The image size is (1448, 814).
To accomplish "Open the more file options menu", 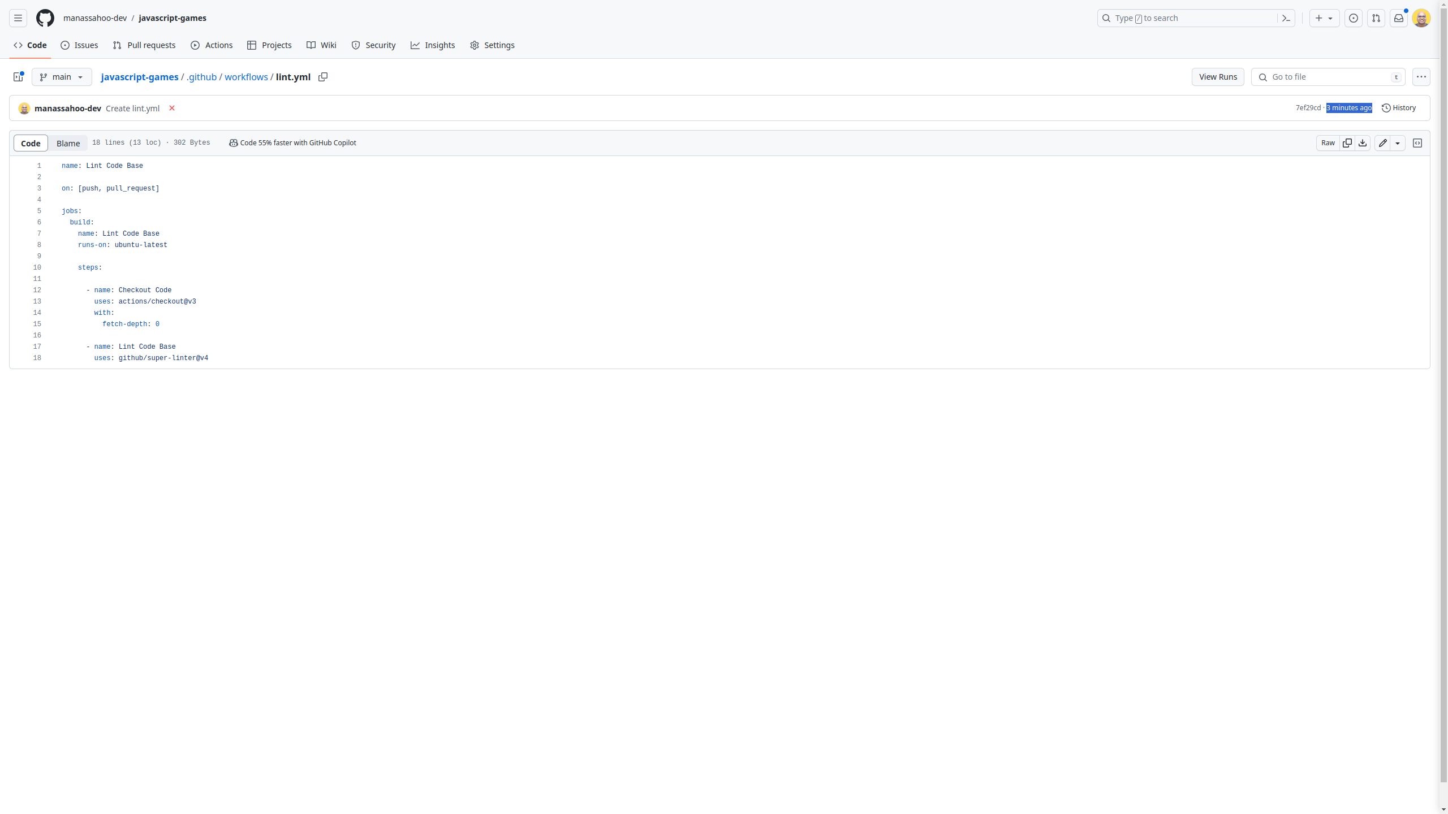I will [1421, 77].
